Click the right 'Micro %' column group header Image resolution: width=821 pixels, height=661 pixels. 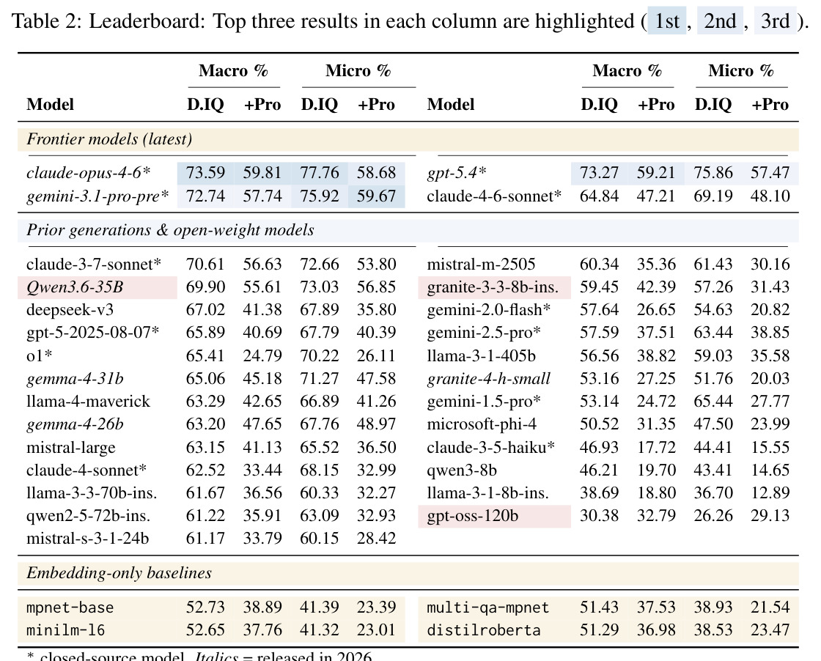pyautogui.click(x=741, y=70)
